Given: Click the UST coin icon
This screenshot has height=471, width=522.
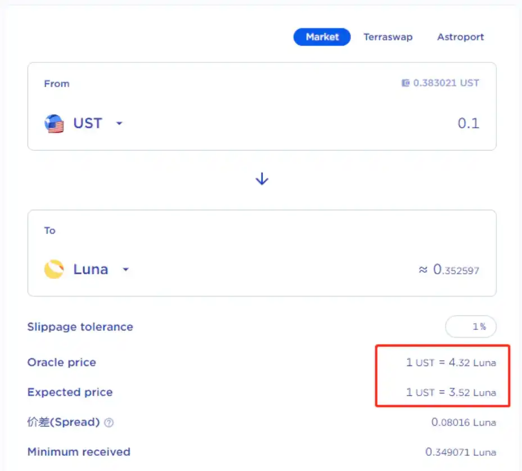Looking at the screenshot, I should click(x=54, y=124).
